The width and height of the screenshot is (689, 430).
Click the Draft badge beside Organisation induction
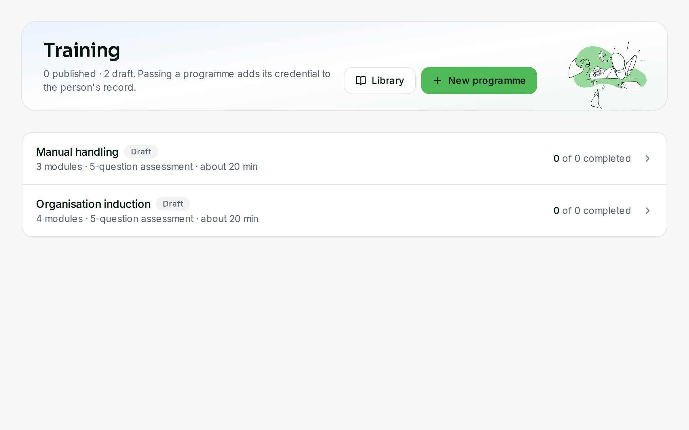pyautogui.click(x=173, y=204)
